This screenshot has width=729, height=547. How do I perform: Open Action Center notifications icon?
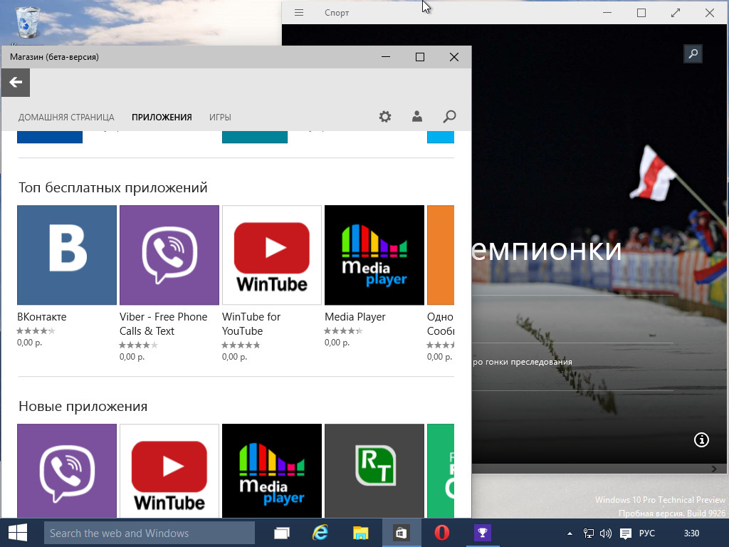pos(626,533)
